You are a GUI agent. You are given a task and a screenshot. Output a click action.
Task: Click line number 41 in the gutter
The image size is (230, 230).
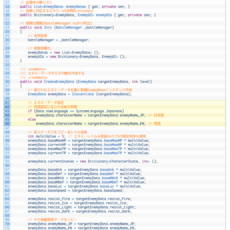click(x=7, y=103)
